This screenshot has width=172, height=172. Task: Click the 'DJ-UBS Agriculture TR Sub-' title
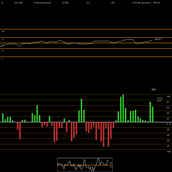(x=147, y=3)
